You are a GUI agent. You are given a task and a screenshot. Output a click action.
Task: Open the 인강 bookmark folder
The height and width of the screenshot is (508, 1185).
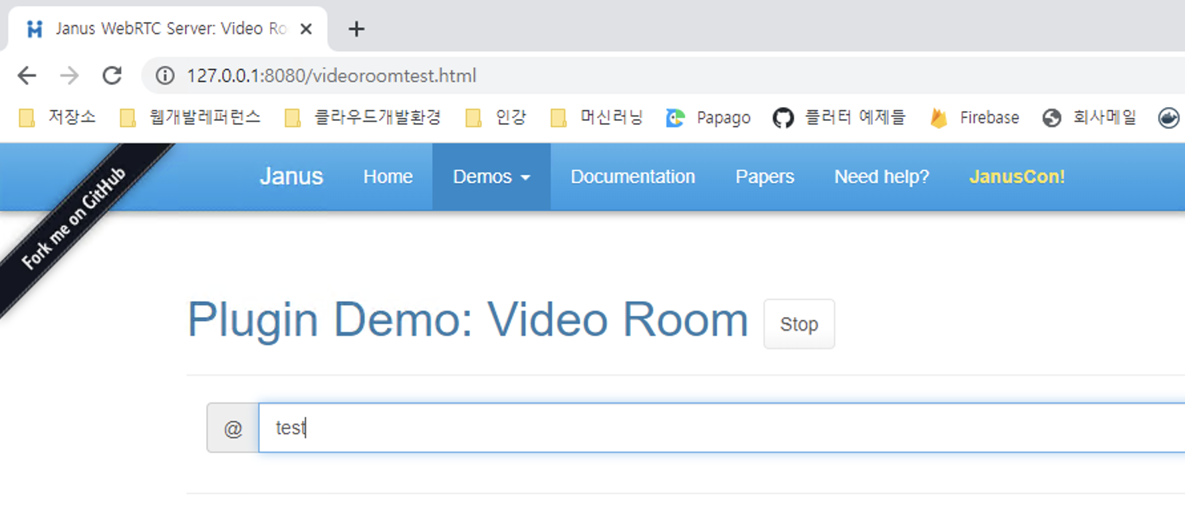496,118
